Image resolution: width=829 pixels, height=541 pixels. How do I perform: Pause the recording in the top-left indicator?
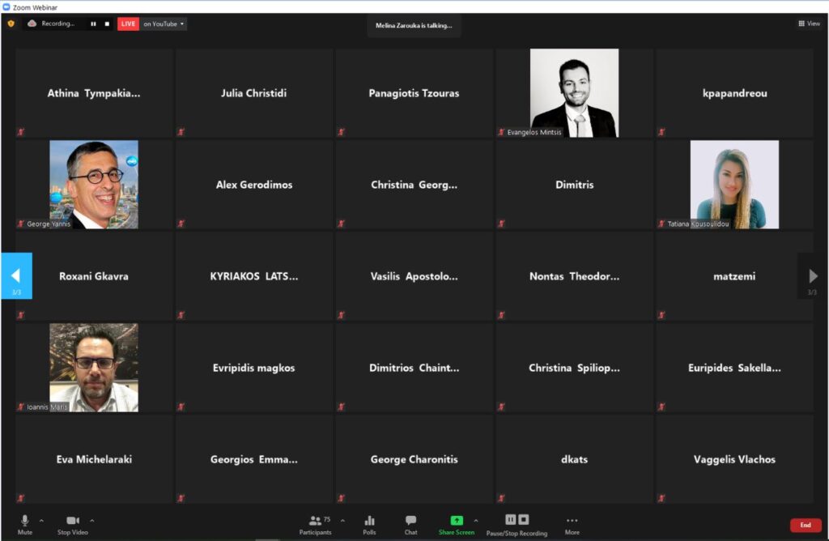(x=93, y=24)
